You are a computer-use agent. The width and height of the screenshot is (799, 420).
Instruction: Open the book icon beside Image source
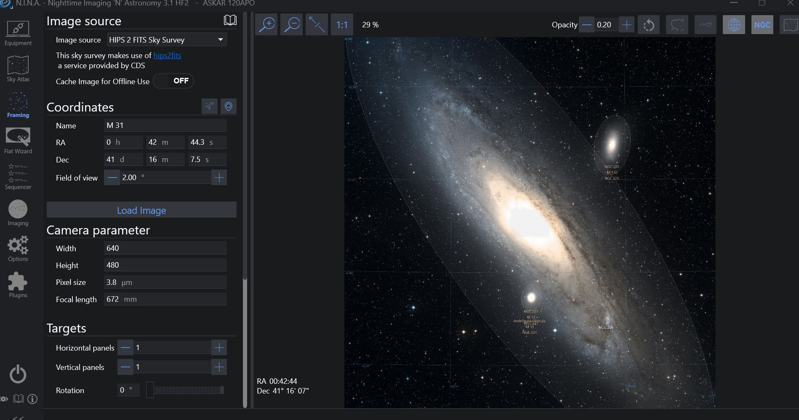point(230,20)
